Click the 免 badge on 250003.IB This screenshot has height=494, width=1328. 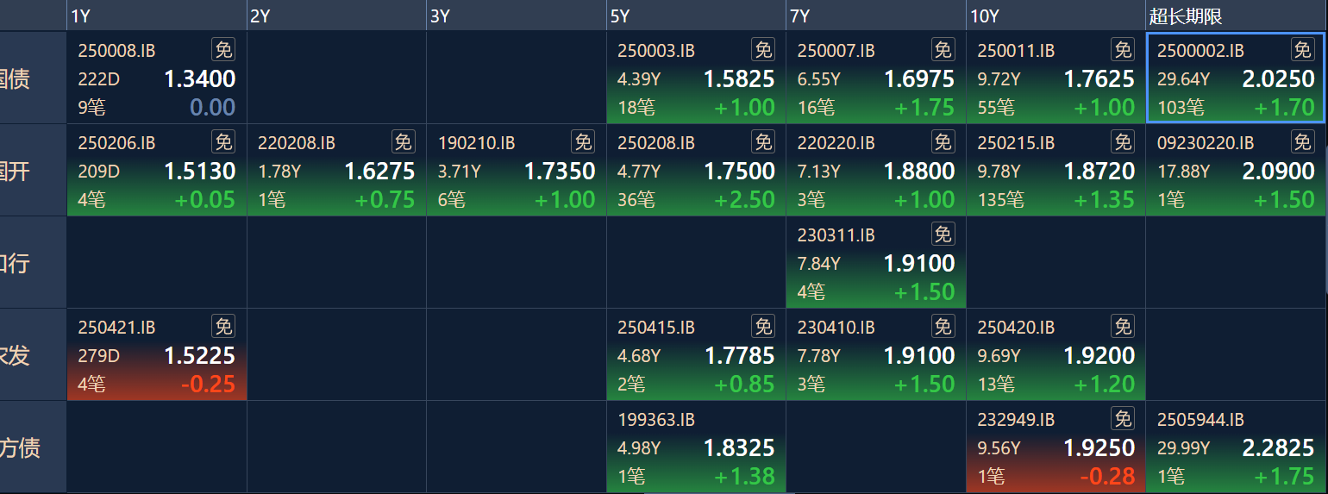763,50
